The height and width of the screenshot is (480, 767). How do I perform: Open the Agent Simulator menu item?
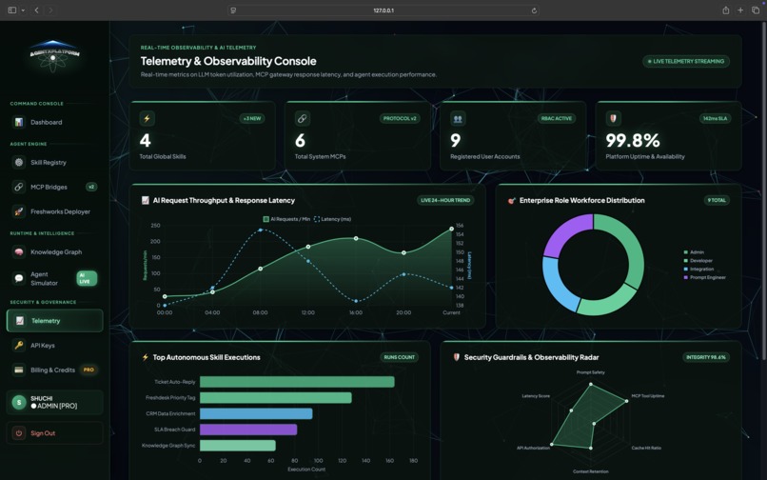point(55,278)
